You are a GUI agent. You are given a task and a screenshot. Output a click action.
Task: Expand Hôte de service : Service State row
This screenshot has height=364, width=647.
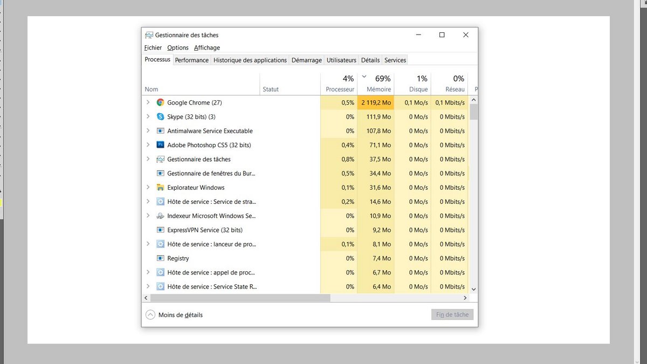148,286
